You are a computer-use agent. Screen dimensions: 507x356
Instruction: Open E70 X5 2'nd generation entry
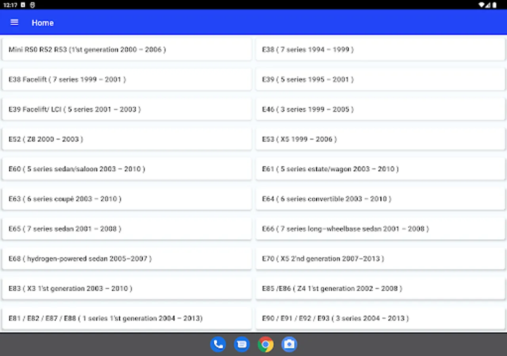coord(380,259)
